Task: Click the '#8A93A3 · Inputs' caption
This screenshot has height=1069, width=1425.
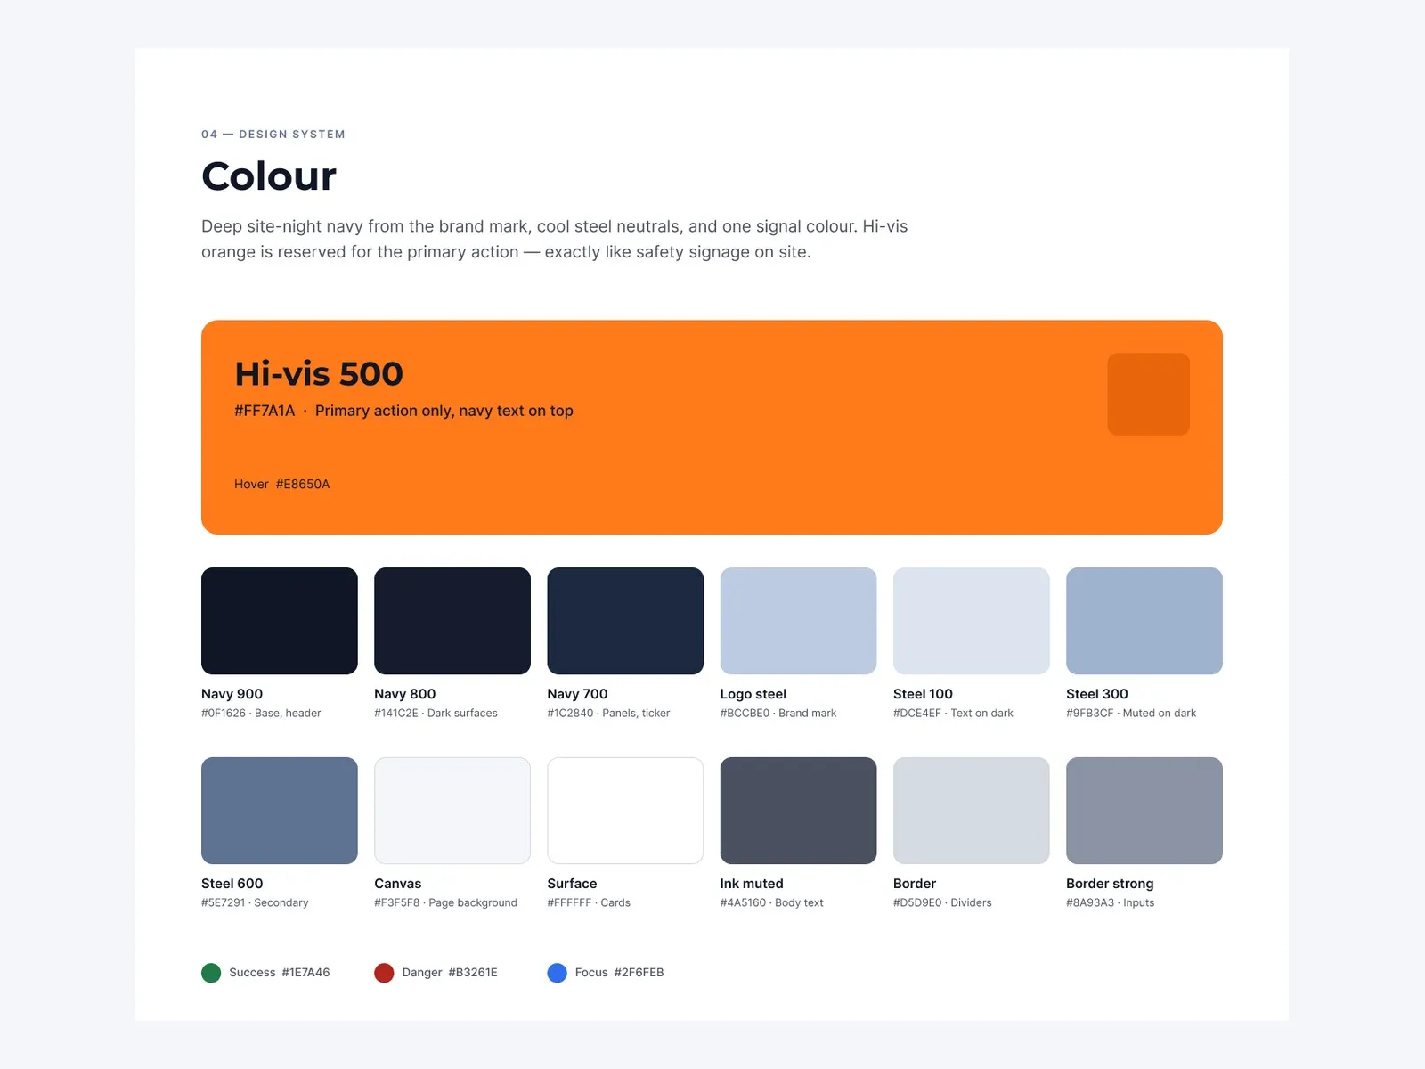Action: pyautogui.click(x=1111, y=902)
